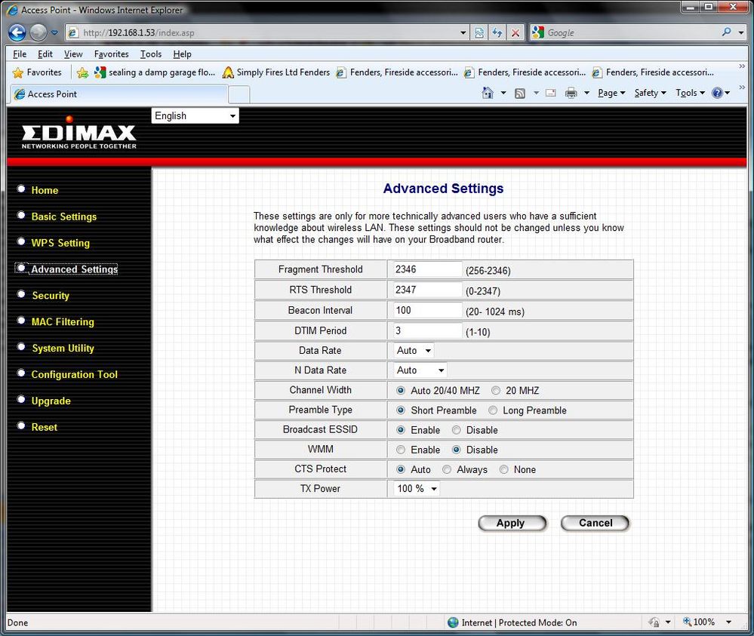Screen dimensions: 754x636
Task: Open the TX Power dropdown
Action: 417,488
